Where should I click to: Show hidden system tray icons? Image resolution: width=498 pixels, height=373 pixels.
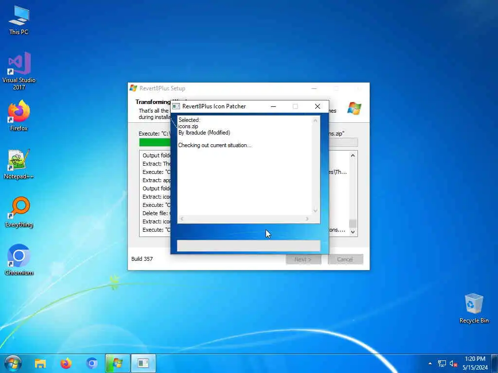(430, 363)
